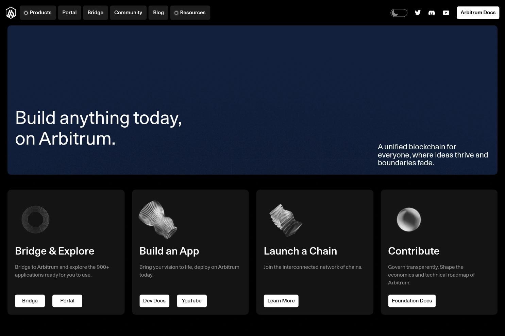Click the Bridge button in Bridge & Explore card
Screen dimensions: 505x336
[30, 301]
